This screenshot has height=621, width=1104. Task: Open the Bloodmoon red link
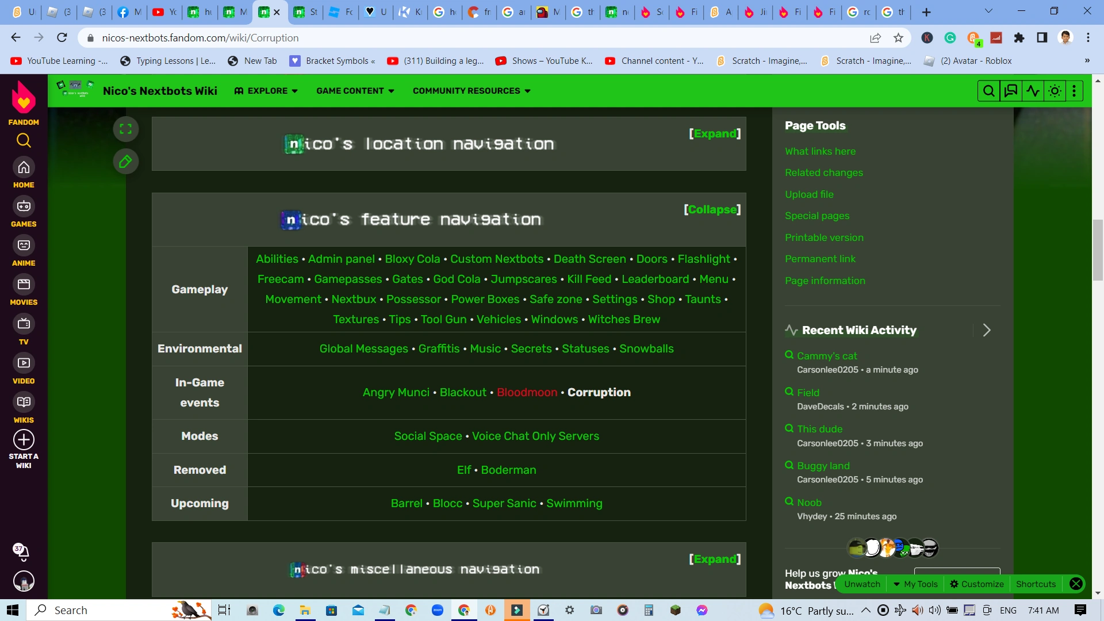[x=527, y=392]
